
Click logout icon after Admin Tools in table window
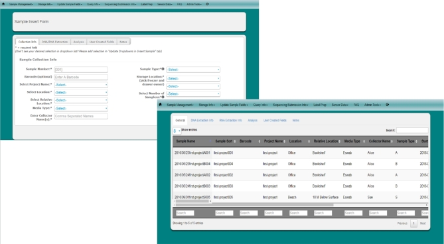[x=388, y=105]
